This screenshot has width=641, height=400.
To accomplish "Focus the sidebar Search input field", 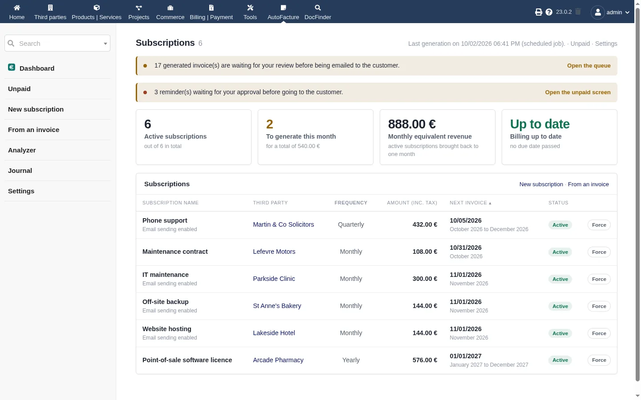I will [57, 44].
